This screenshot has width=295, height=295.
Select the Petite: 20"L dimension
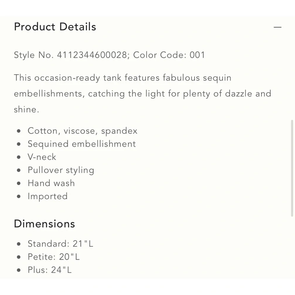point(54,257)
